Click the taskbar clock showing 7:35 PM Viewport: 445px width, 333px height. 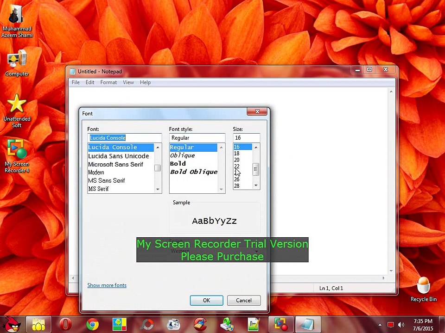coord(423,325)
